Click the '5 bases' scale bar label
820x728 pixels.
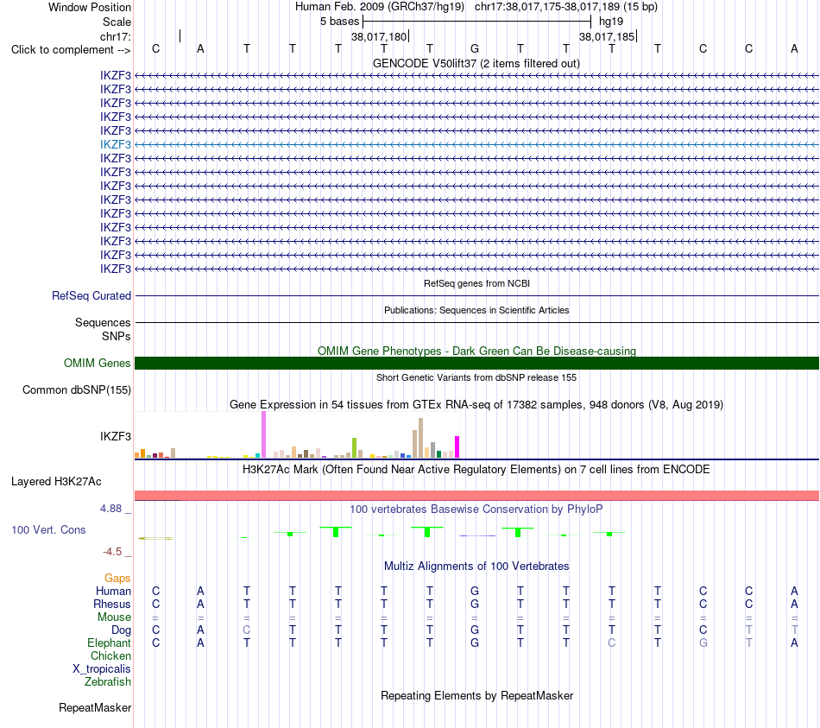click(339, 22)
